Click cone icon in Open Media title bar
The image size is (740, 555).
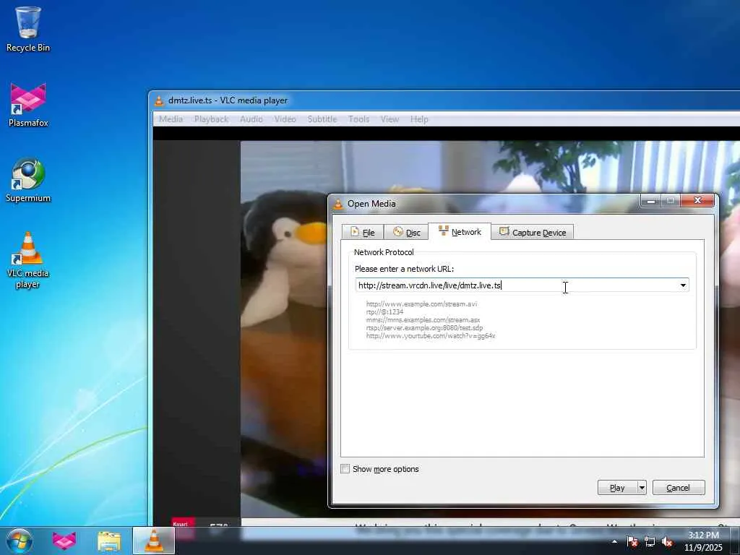point(338,204)
